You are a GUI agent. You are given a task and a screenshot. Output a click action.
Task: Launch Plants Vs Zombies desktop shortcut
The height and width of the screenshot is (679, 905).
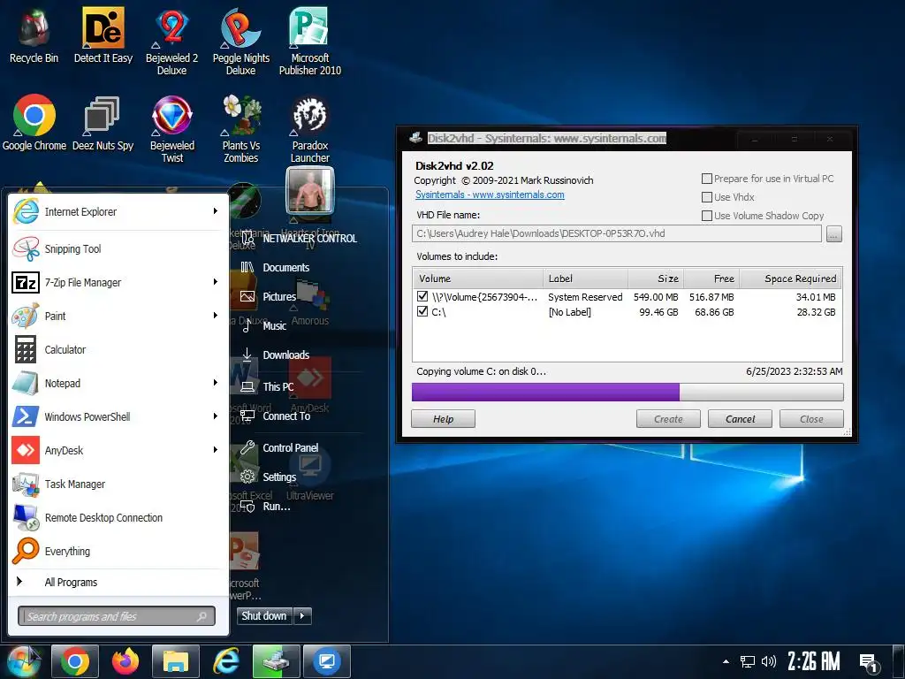coord(241,129)
